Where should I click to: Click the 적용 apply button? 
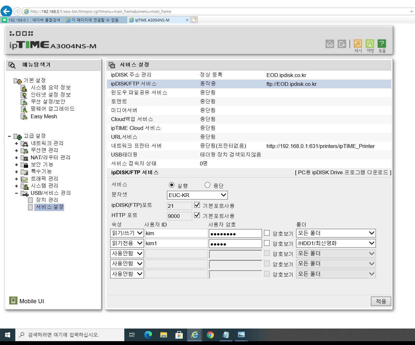(x=381, y=301)
